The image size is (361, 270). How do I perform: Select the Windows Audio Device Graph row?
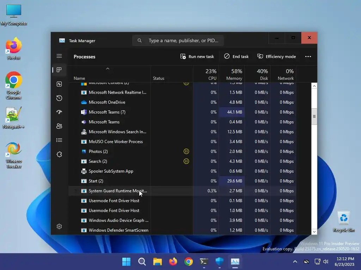pyautogui.click(x=182, y=220)
